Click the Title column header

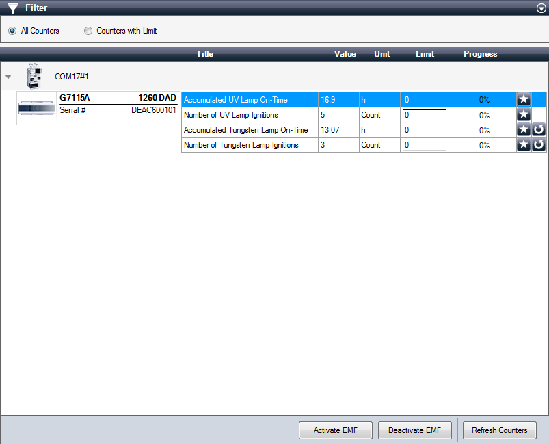point(204,54)
